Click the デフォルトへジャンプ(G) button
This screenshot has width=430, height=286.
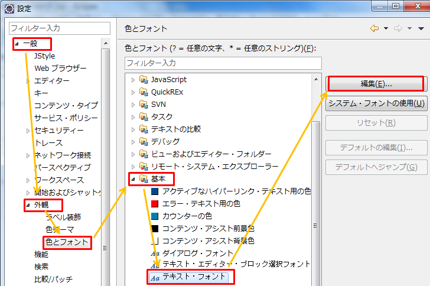click(x=376, y=167)
